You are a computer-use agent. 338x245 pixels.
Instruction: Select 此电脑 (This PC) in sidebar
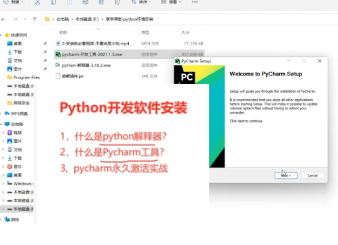tap(17, 124)
